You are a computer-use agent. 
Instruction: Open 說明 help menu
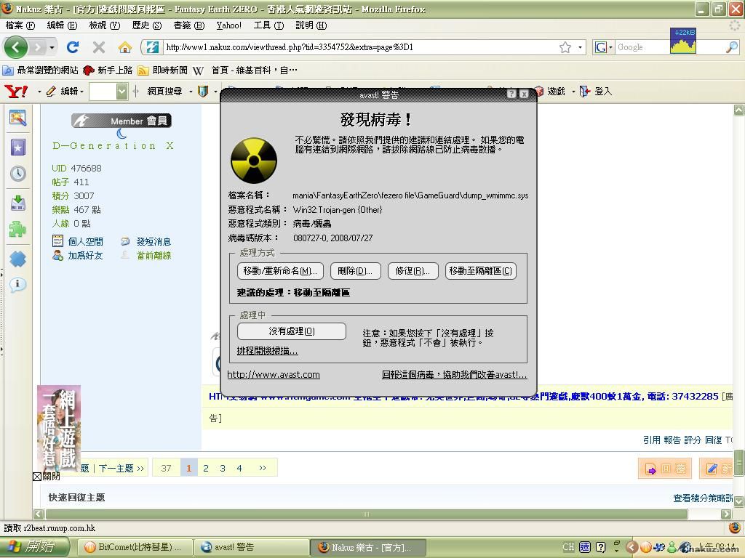pos(311,25)
